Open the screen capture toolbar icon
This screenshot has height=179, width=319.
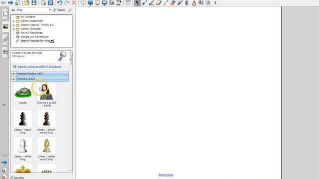point(112,3)
